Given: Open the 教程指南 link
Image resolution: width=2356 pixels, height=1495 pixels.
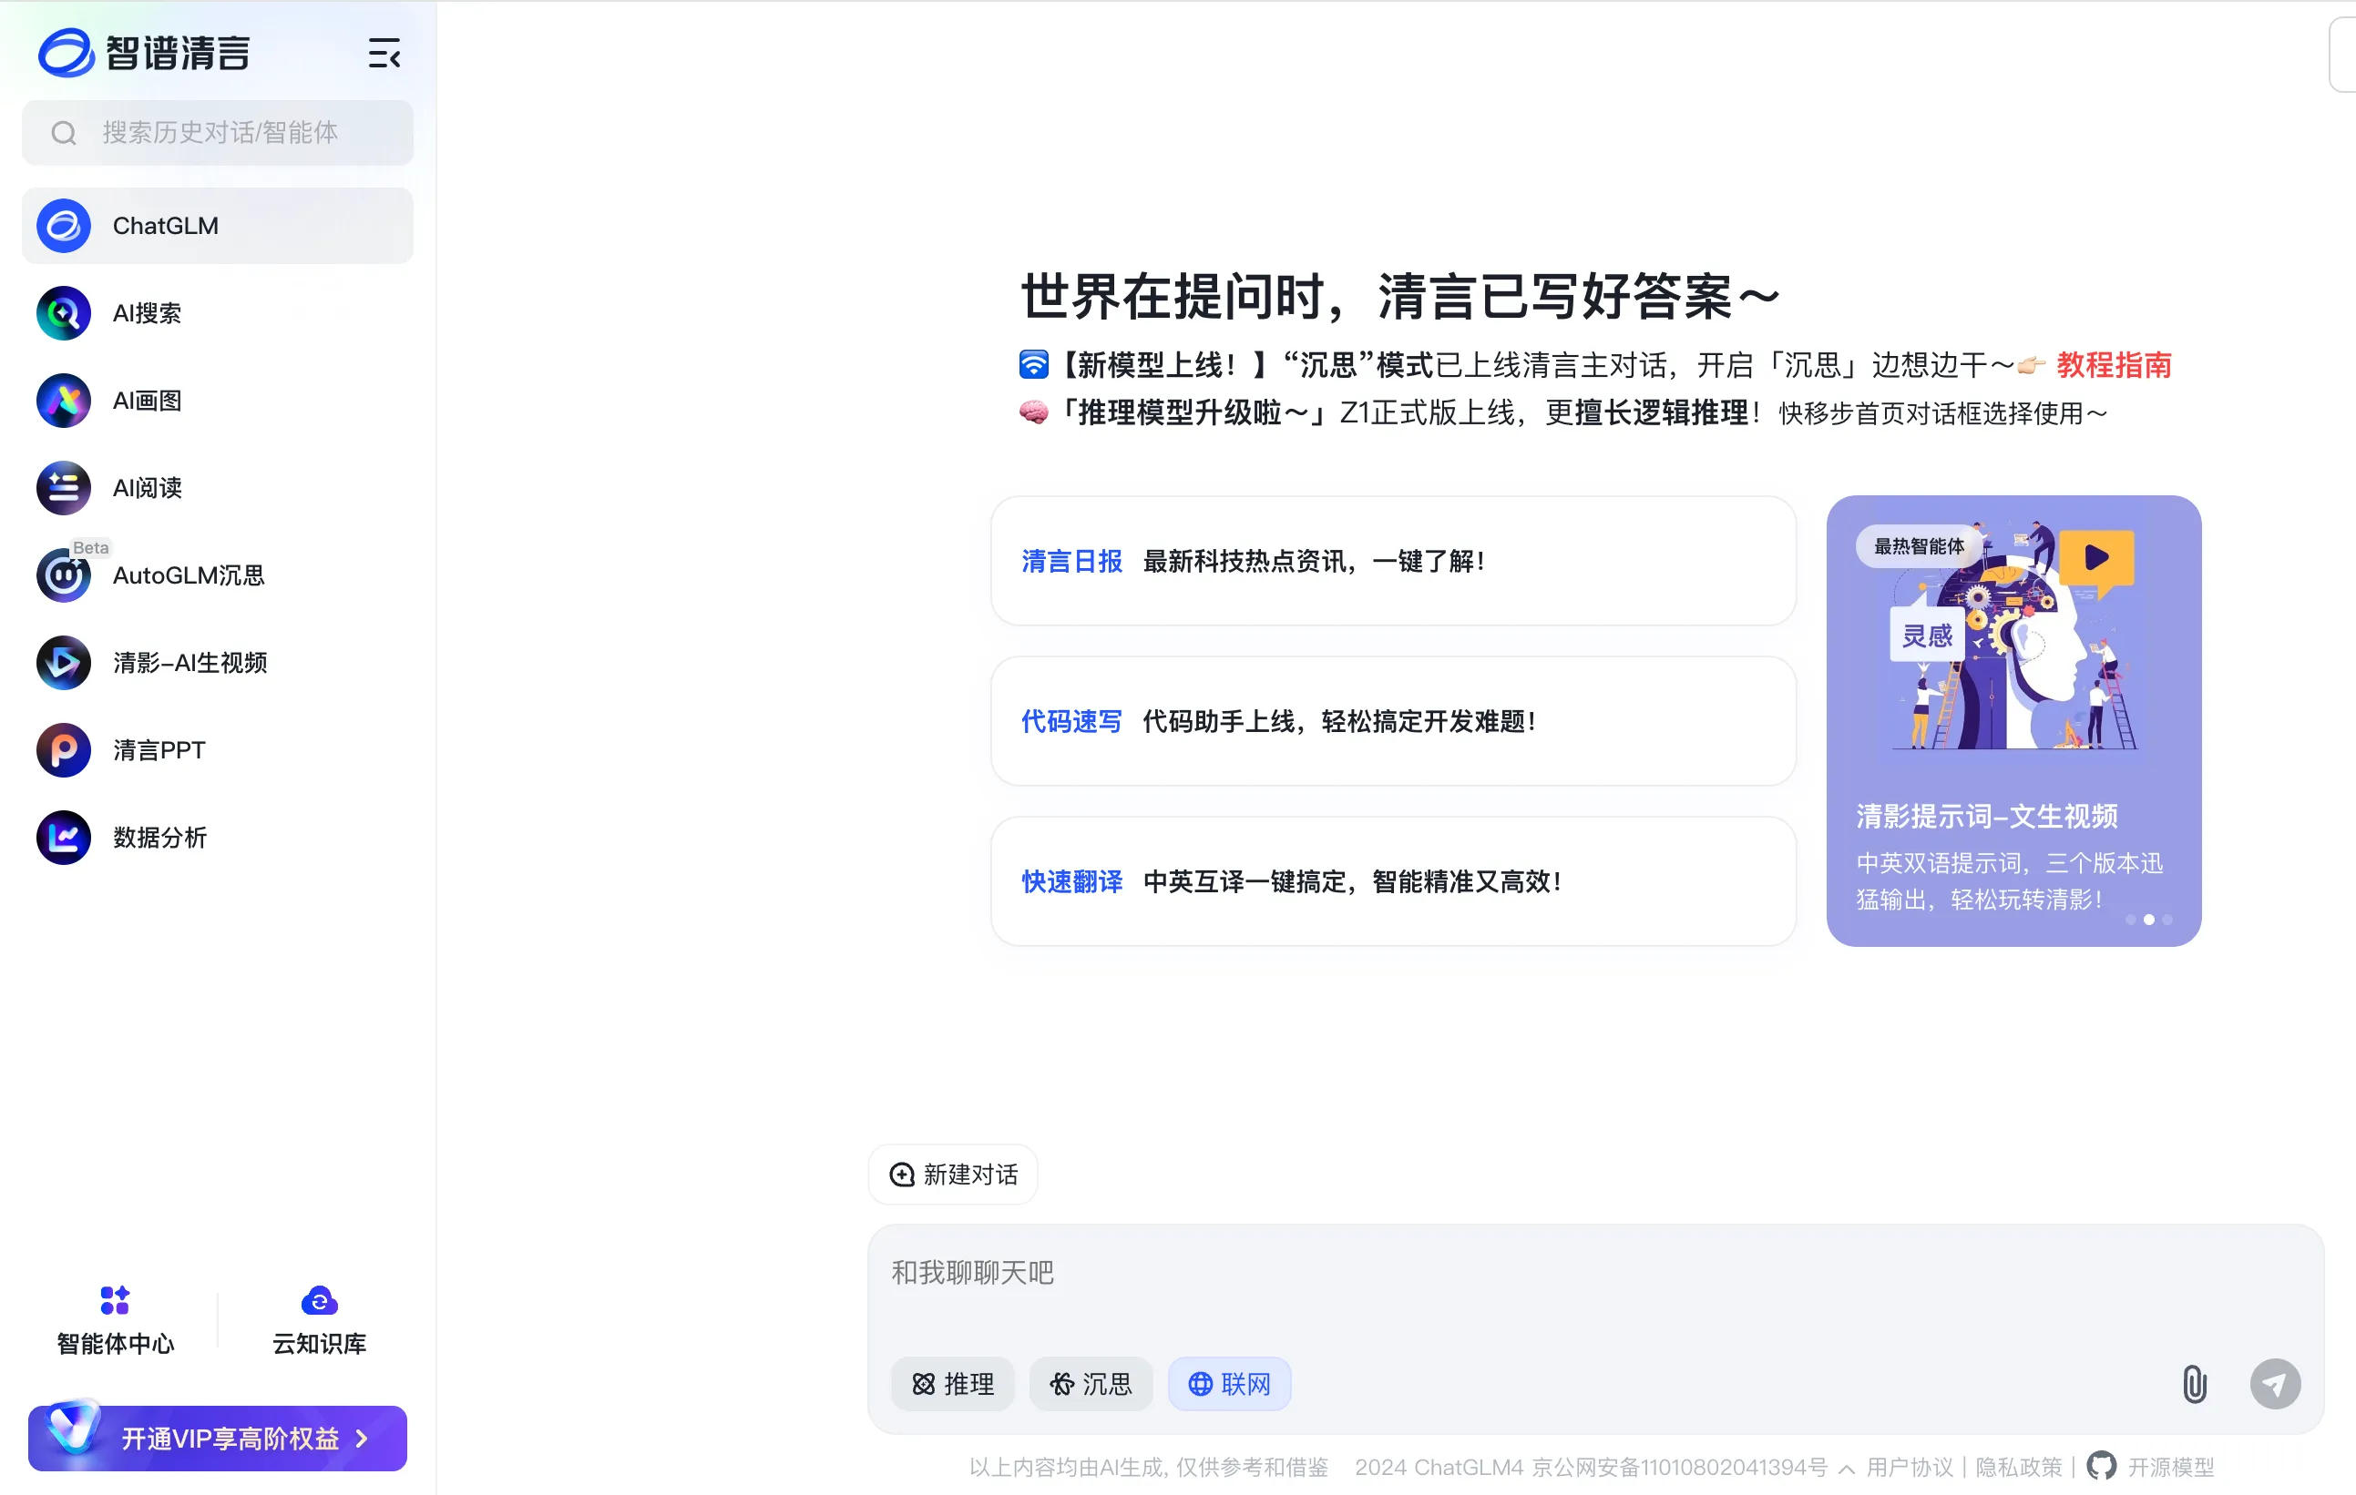Looking at the screenshot, I should [2114, 365].
